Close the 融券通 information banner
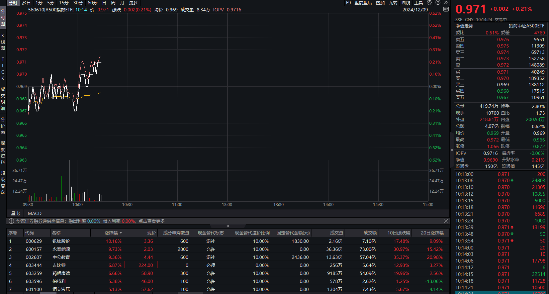The height and width of the screenshot is (294, 549). [446, 221]
